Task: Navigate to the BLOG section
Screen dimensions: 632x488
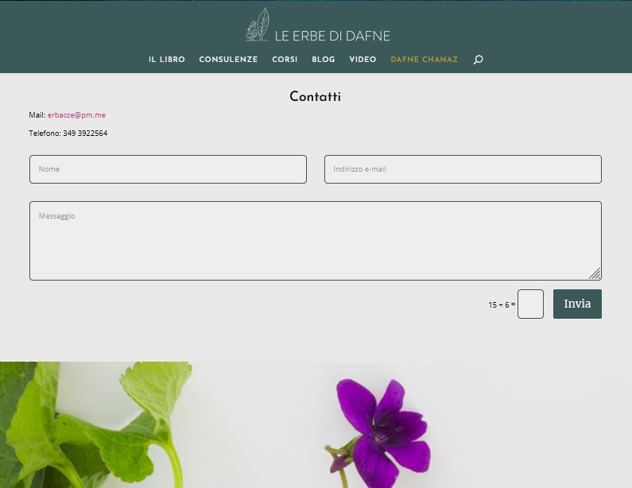Action: pyautogui.click(x=324, y=60)
